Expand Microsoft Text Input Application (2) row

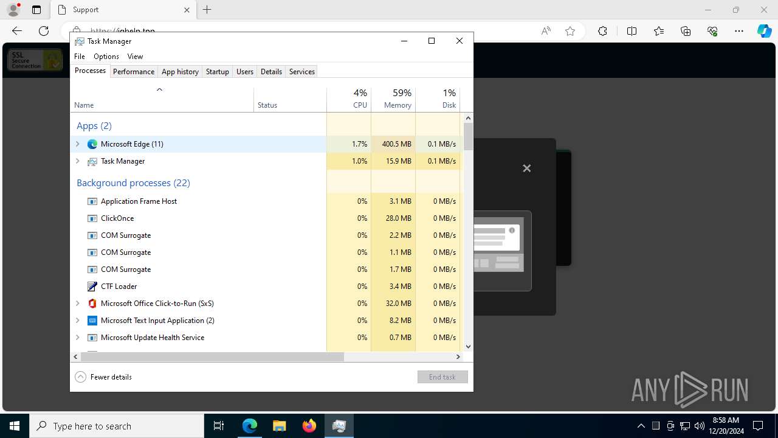point(77,321)
